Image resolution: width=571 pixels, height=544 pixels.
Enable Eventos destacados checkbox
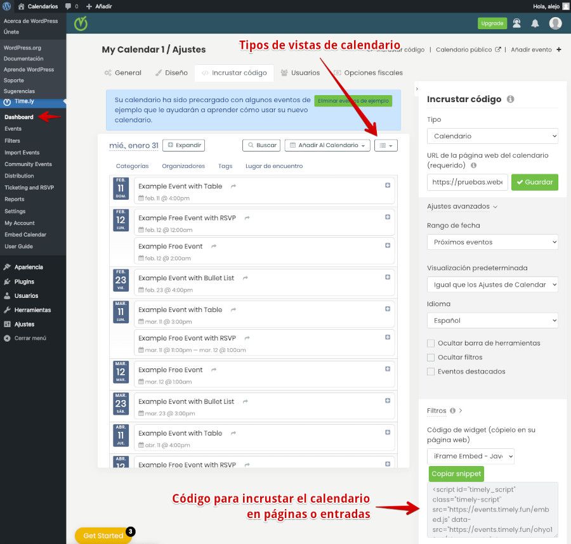pyautogui.click(x=431, y=372)
